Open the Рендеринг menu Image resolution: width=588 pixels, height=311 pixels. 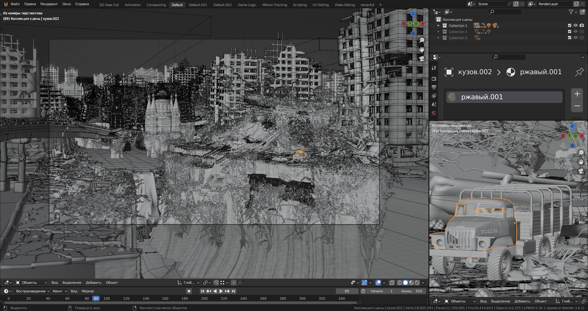(49, 4)
